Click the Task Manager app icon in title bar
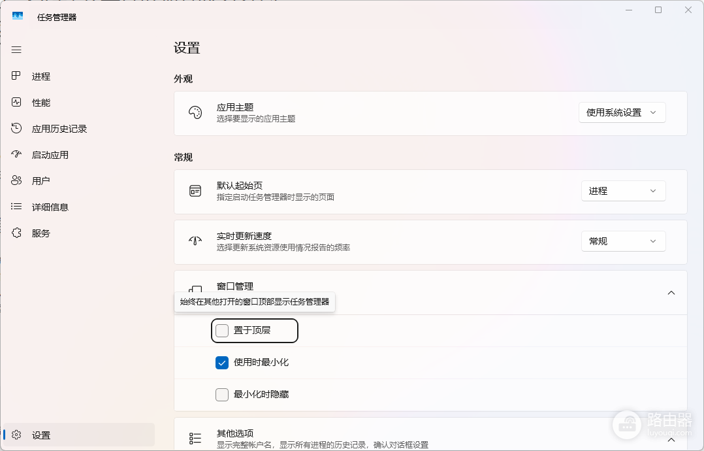Viewport: 704px width, 451px height. click(x=18, y=16)
